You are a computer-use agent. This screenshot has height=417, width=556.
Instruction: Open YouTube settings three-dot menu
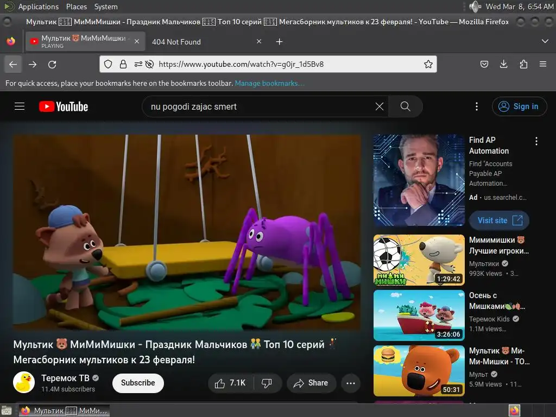[x=477, y=106]
